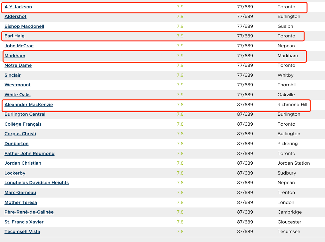Open the Sinclair school link

[13, 75]
